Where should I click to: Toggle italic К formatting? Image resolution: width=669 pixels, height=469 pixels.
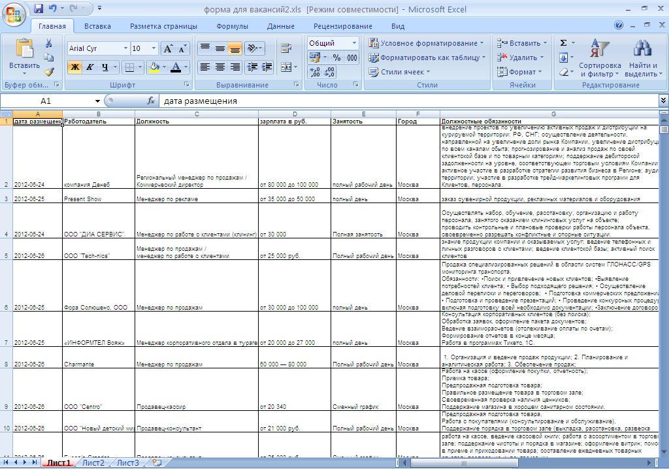coord(90,67)
